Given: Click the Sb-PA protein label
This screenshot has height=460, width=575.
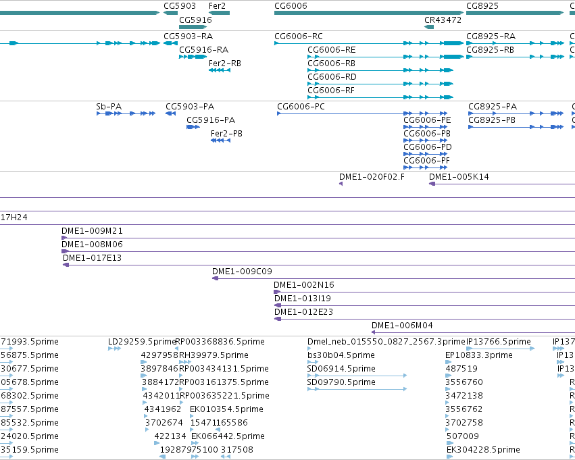Looking at the screenshot, I should click(109, 107).
